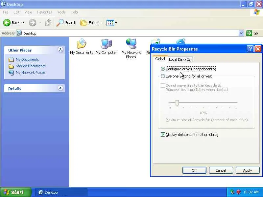This screenshot has width=263, height=197.
Task: Open Search with the magnifier icon
Action: tap(60, 23)
